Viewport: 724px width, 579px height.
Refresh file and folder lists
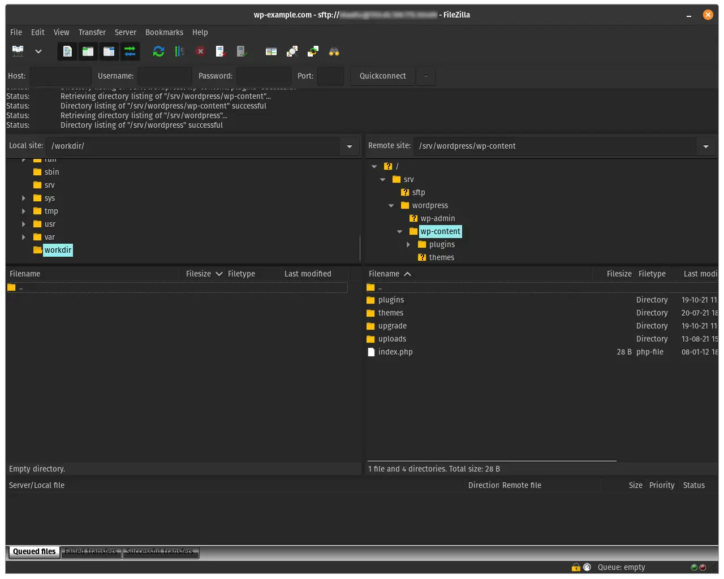coord(159,51)
